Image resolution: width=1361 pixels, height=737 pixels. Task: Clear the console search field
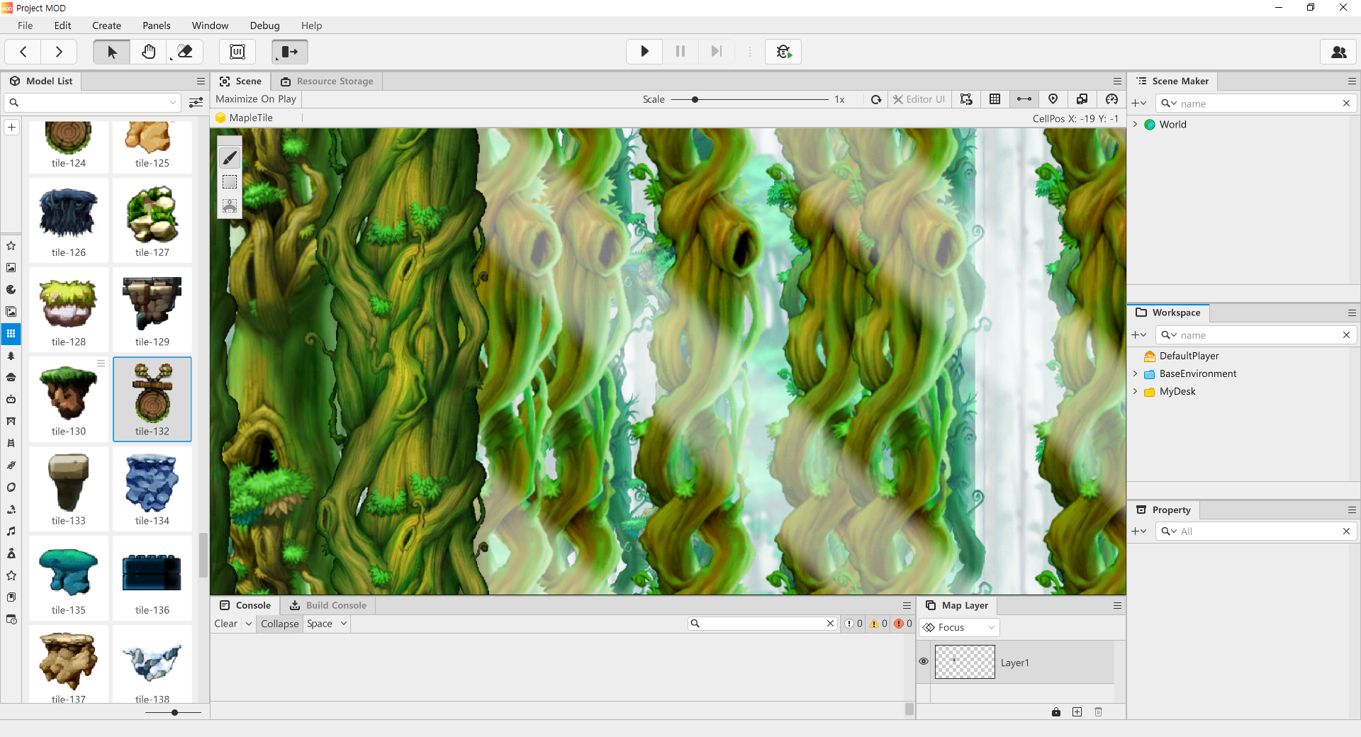[x=830, y=624]
